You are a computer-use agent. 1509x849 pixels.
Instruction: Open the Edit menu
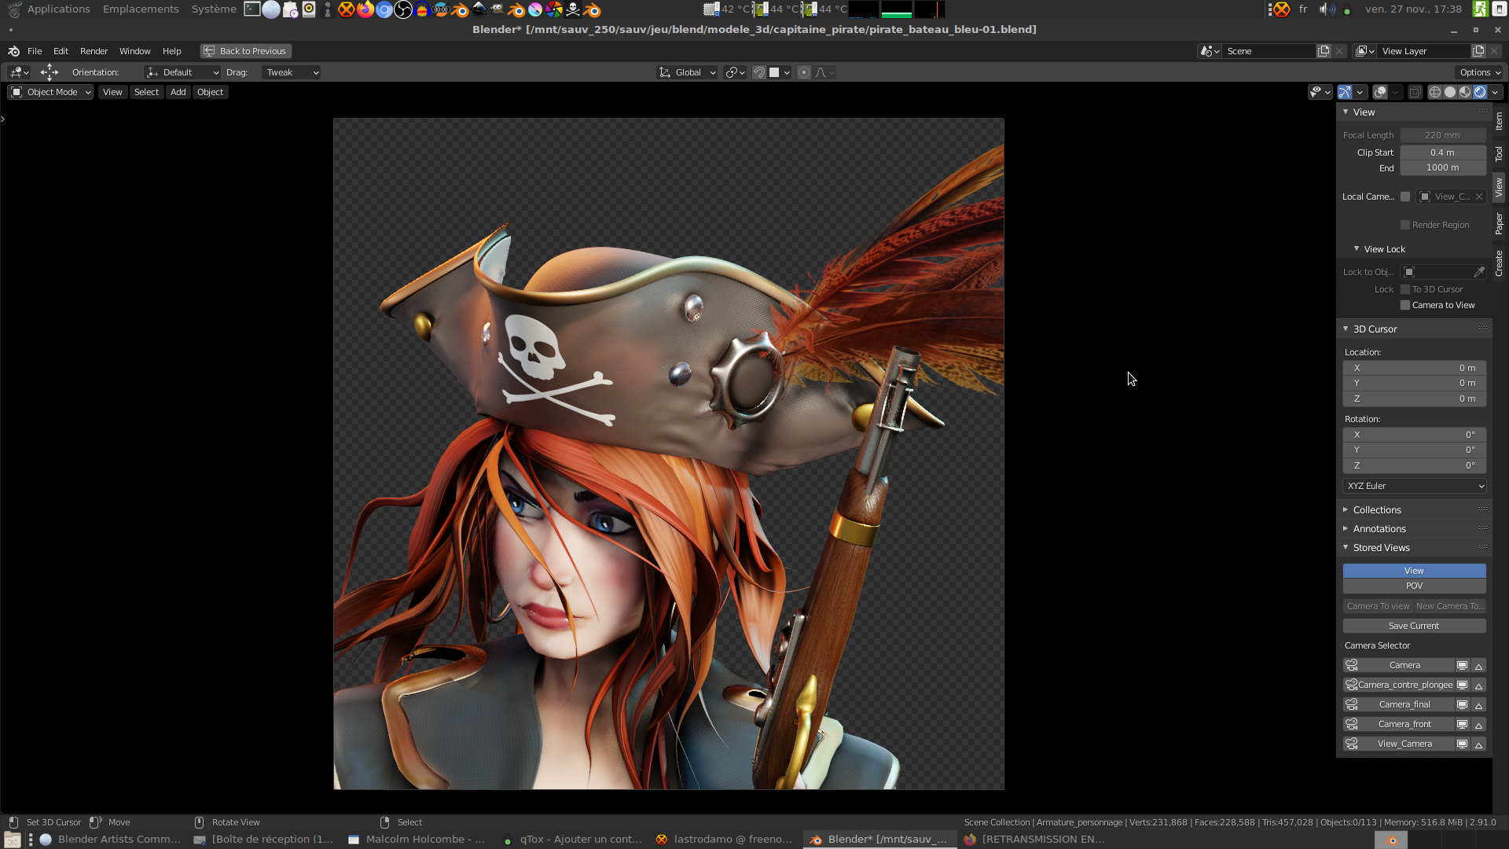coord(61,51)
